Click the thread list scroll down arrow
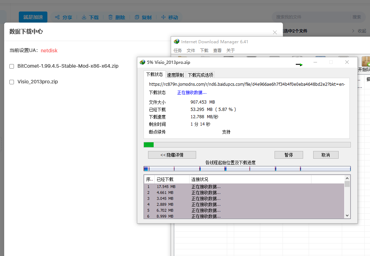 click(x=347, y=216)
